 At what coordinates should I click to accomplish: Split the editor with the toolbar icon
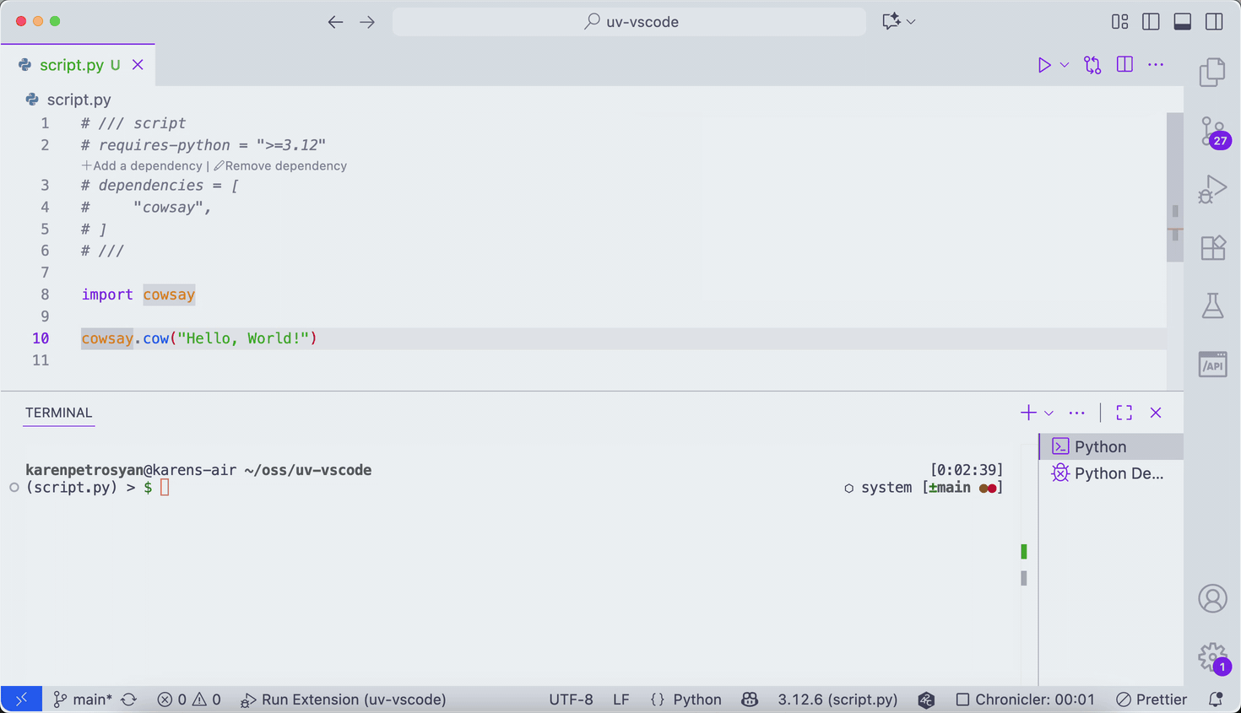point(1124,64)
